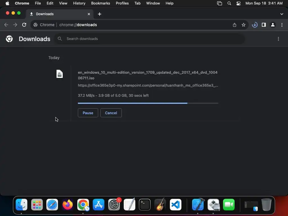Click the search magnifier icon
The height and width of the screenshot is (216, 288).
pos(60,39)
